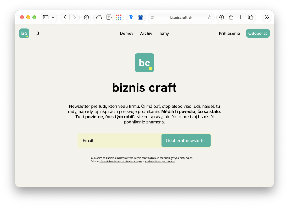
Task: Go forward with the browser forward arrow
Action: 74,17
